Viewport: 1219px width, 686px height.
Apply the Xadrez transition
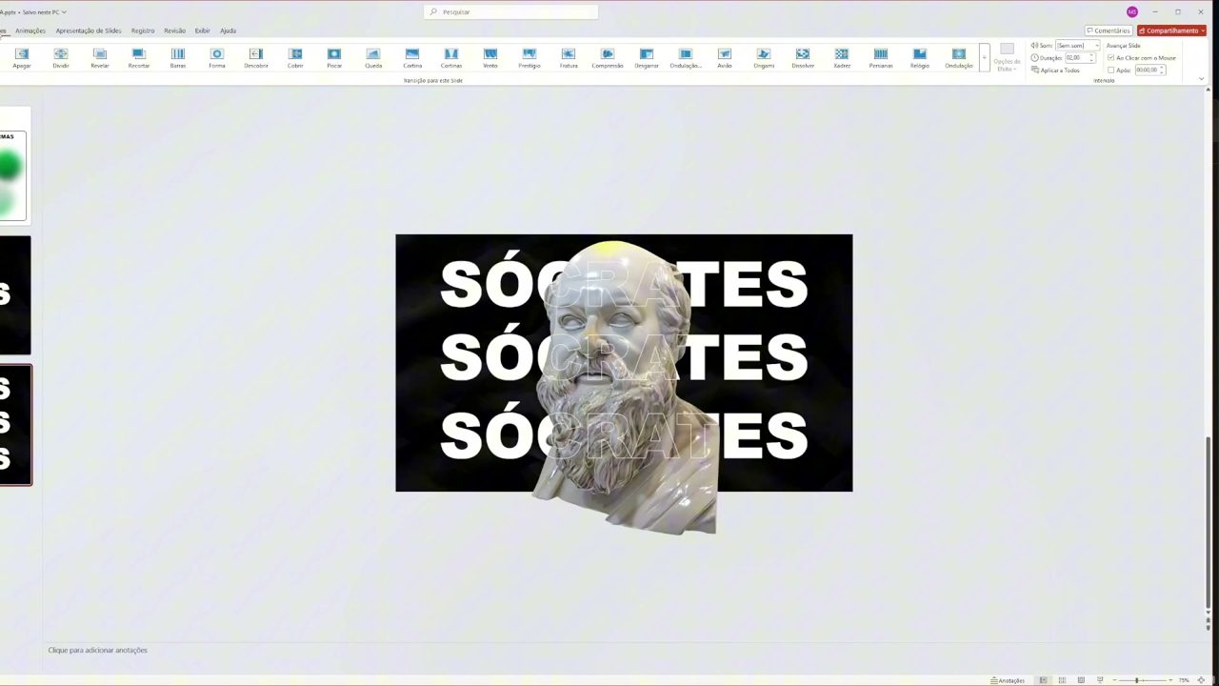click(842, 58)
